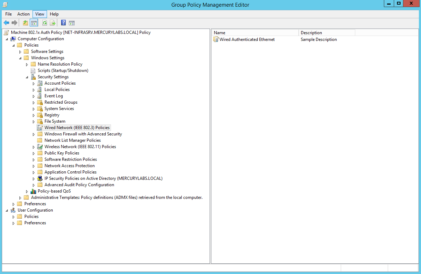Click the Wireless Network policies icon
This screenshot has width=421, height=274.
click(x=40, y=147)
